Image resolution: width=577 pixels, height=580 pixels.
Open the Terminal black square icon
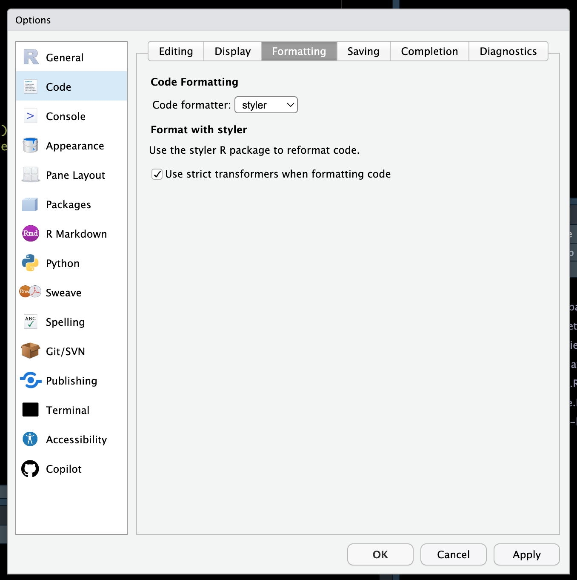point(31,410)
